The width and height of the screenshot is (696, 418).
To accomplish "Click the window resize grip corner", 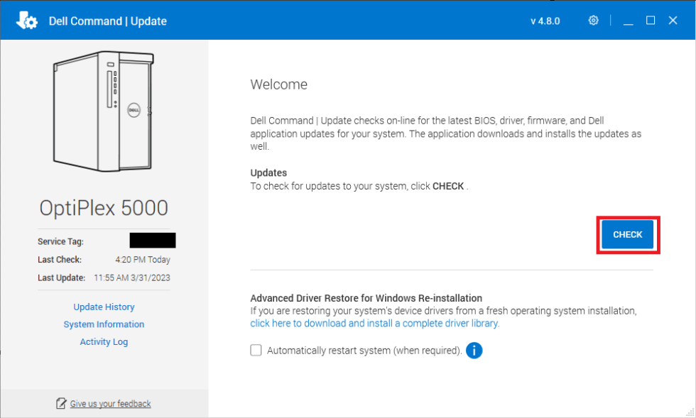I will tap(690, 412).
